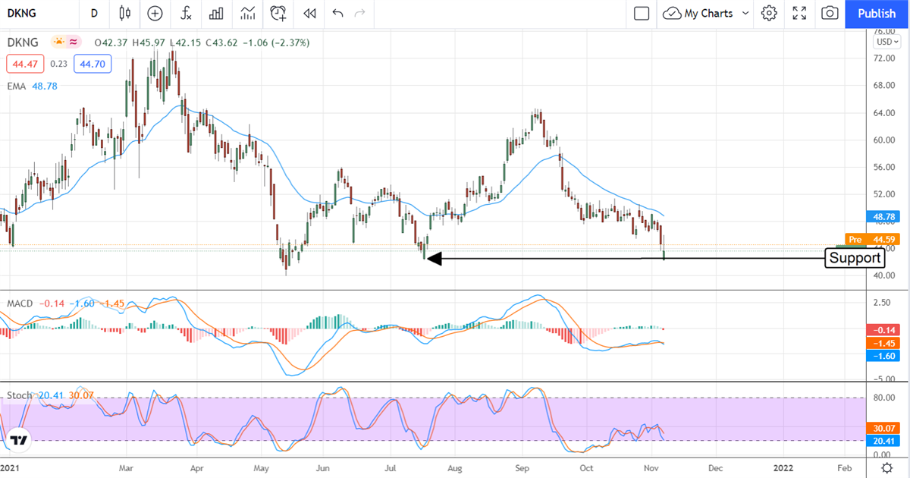This screenshot has height=478, width=910.
Task: Click the Jul label on the time axis
Action: tap(391, 468)
